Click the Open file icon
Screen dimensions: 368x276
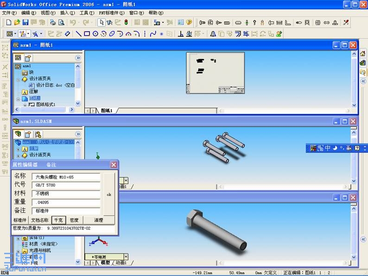coord(17,22)
